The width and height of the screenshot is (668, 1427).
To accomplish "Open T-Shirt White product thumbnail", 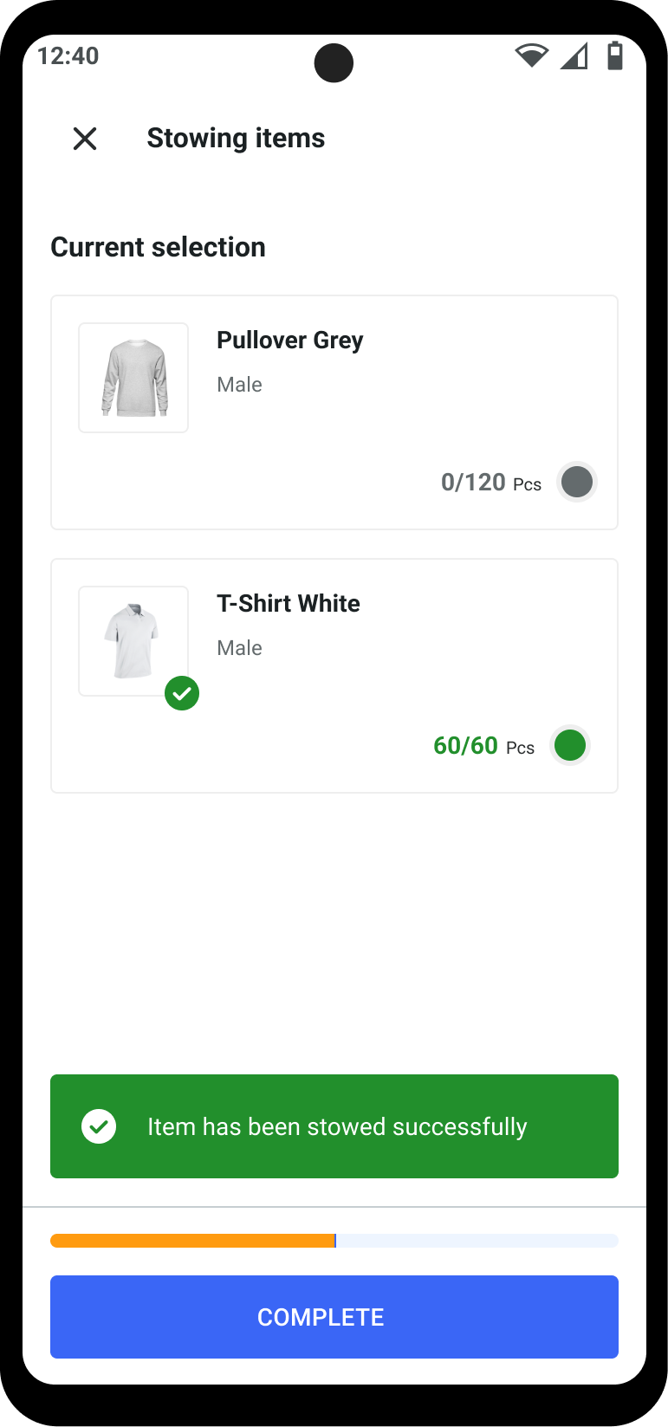I will (x=133, y=641).
